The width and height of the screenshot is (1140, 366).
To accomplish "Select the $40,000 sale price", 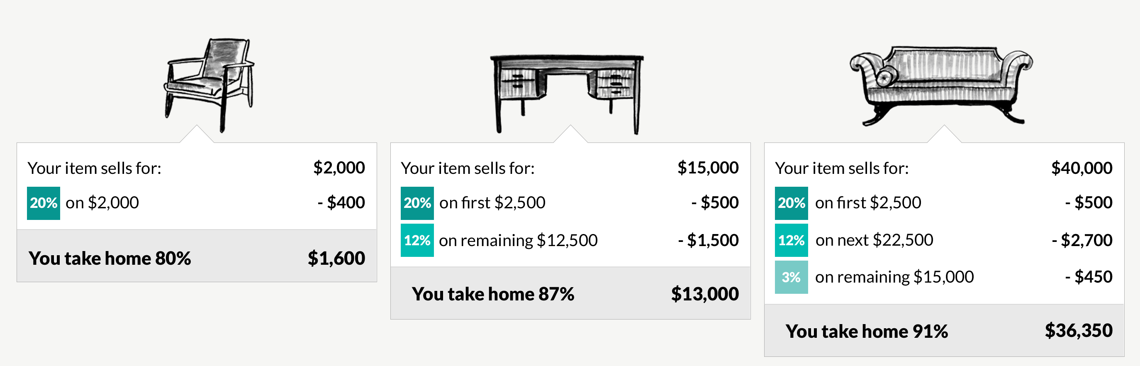I will point(1082,168).
